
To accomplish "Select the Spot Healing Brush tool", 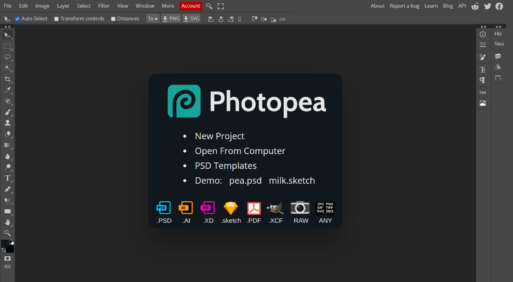I will click(7, 101).
